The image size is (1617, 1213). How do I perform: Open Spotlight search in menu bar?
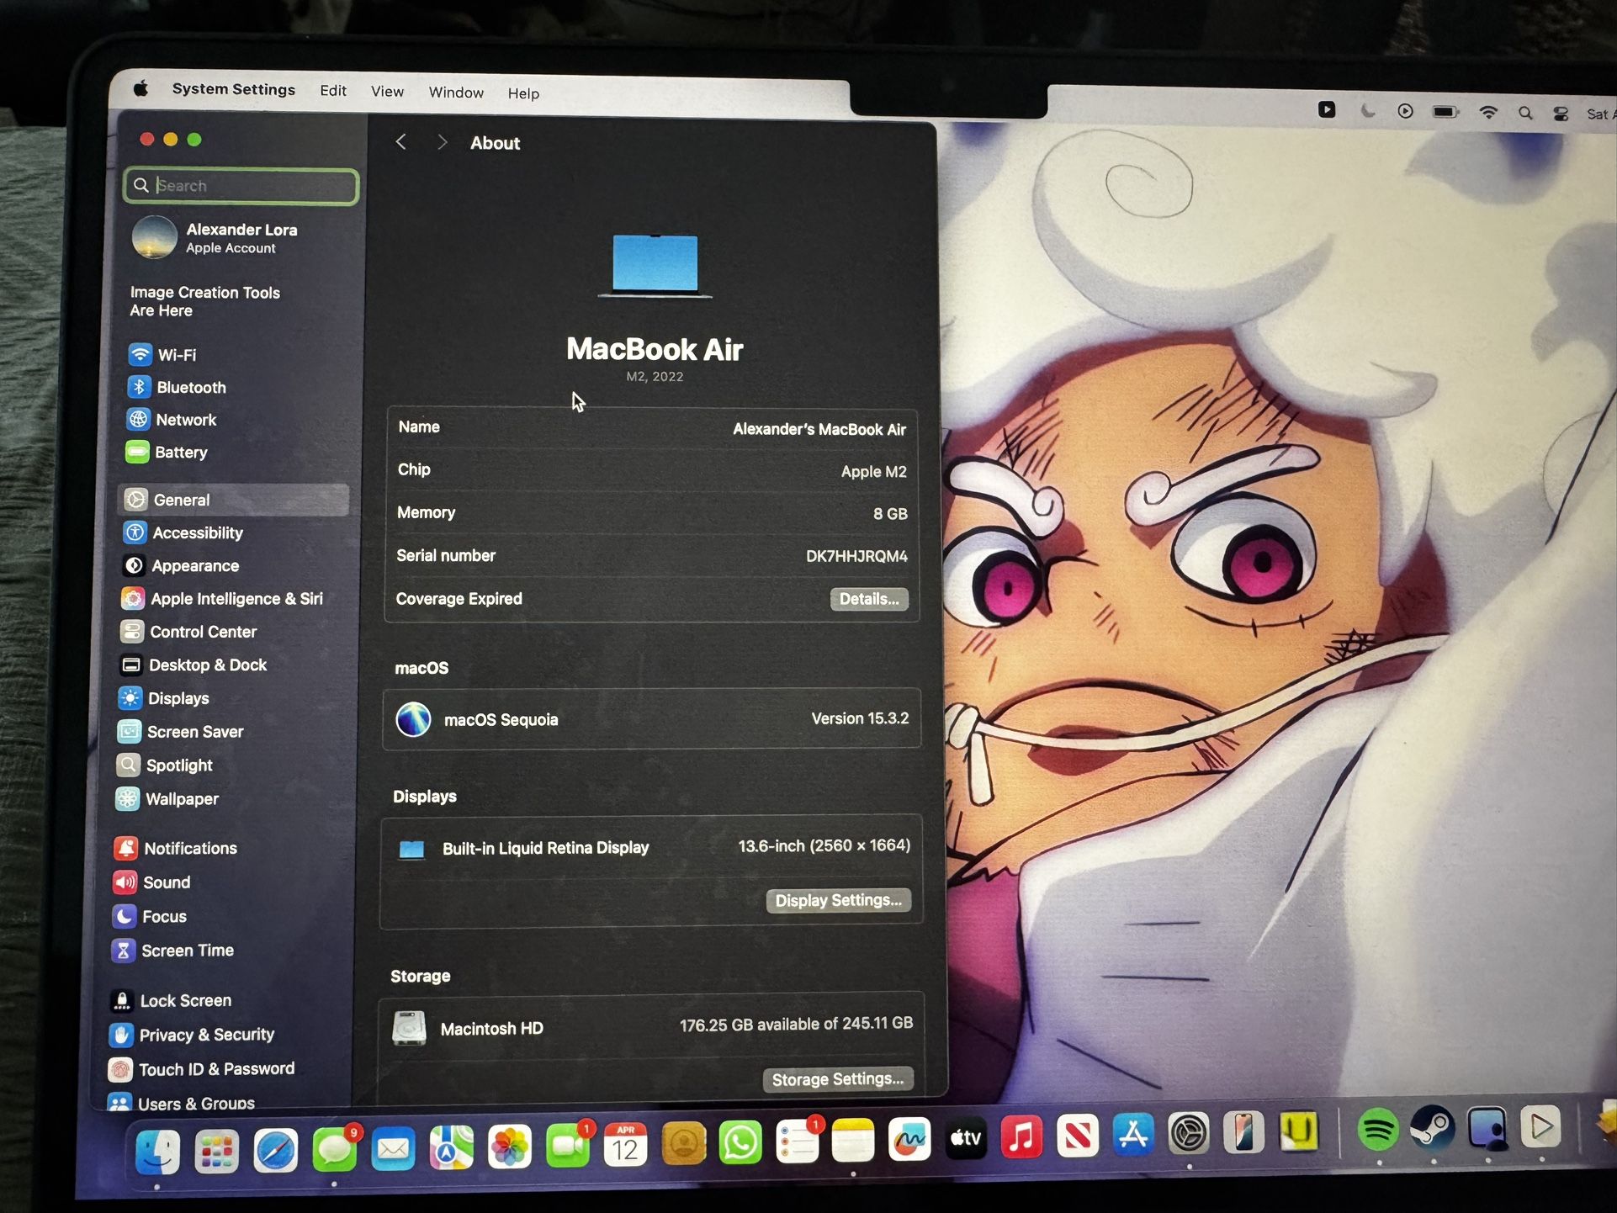(1525, 113)
